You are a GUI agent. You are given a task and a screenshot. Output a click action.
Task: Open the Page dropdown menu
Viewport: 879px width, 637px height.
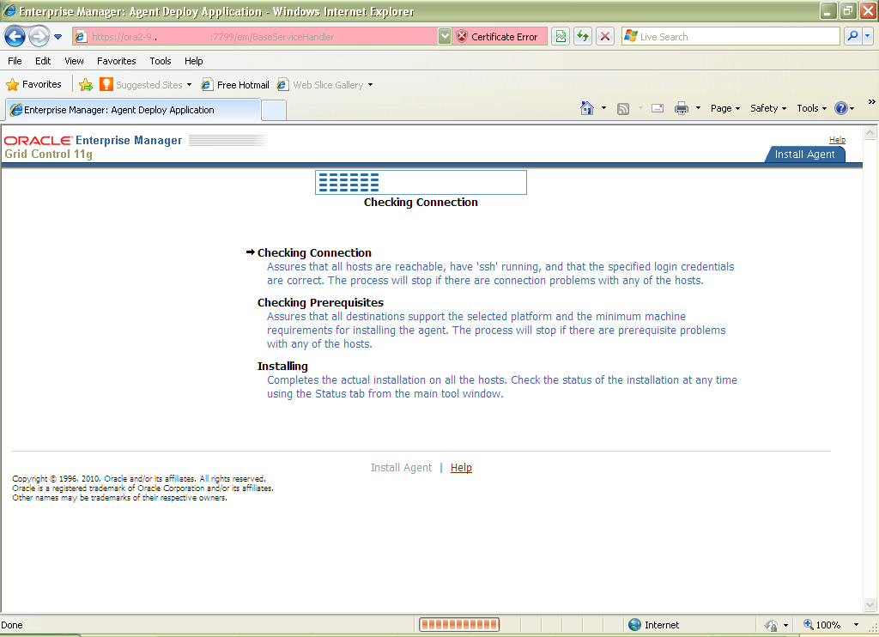click(724, 108)
